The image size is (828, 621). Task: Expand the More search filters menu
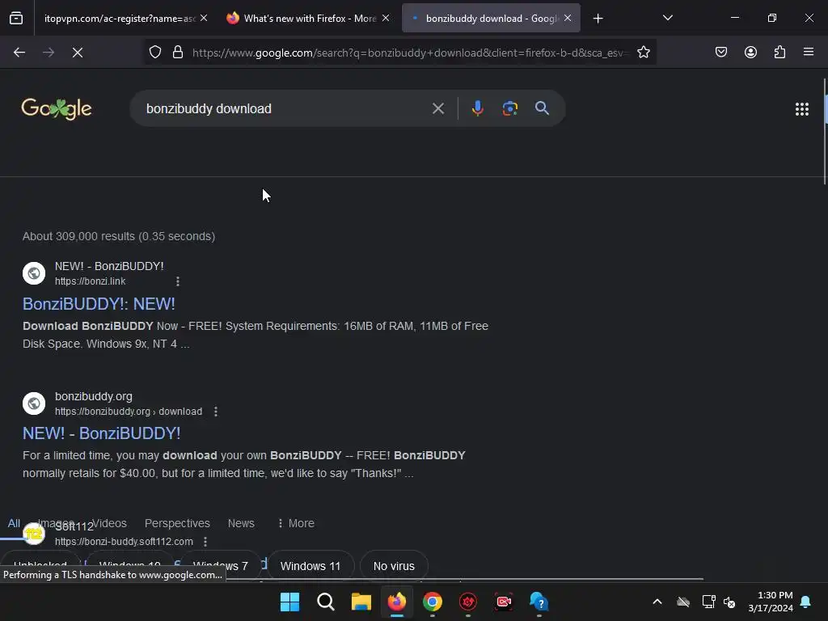click(296, 523)
